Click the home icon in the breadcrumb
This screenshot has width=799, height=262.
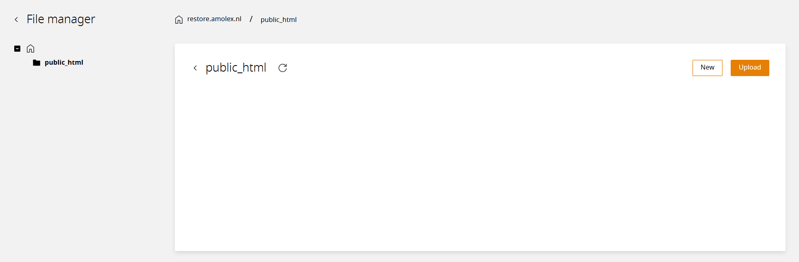(x=179, y=20)
